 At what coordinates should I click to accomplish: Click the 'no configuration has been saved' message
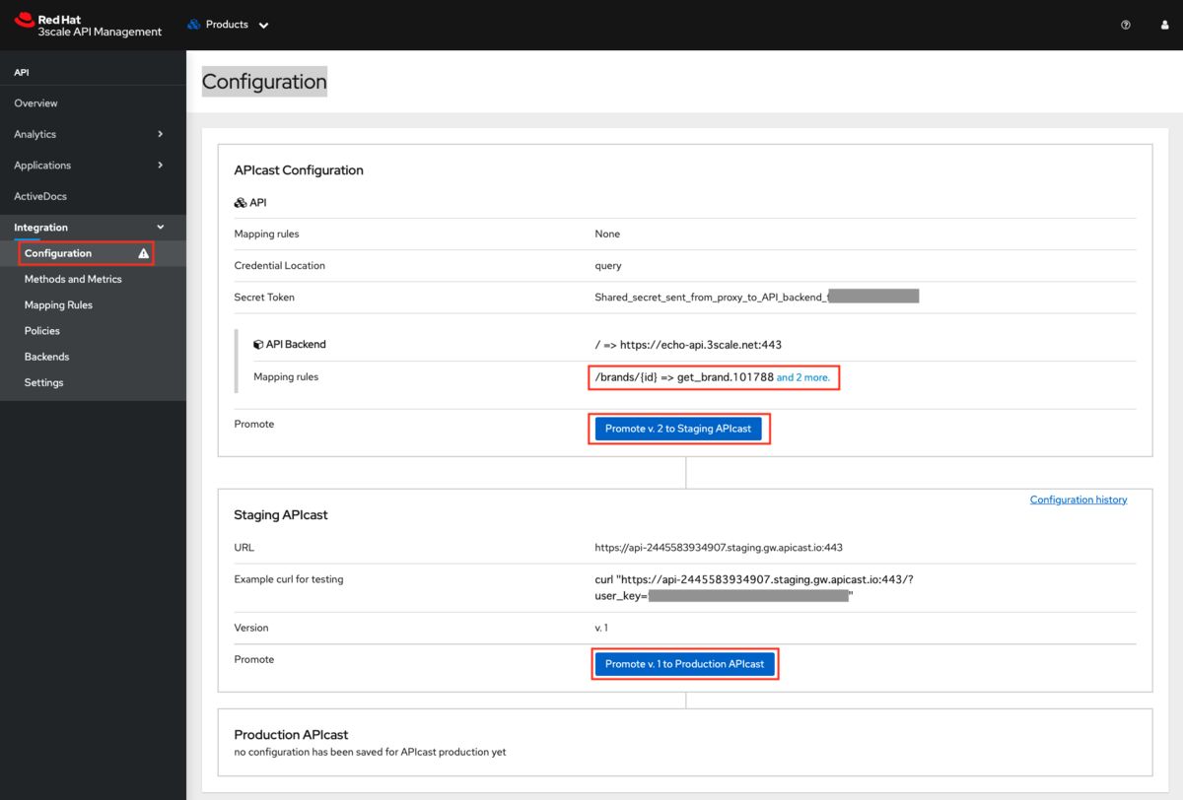click(370, 752)
